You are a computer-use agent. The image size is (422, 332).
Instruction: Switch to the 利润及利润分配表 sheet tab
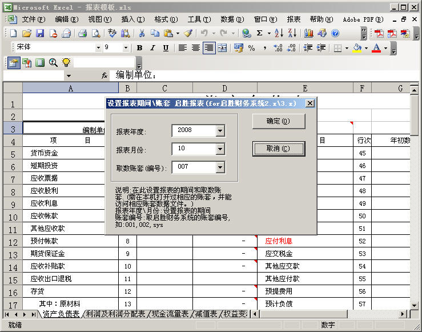(x=116, y=314)
